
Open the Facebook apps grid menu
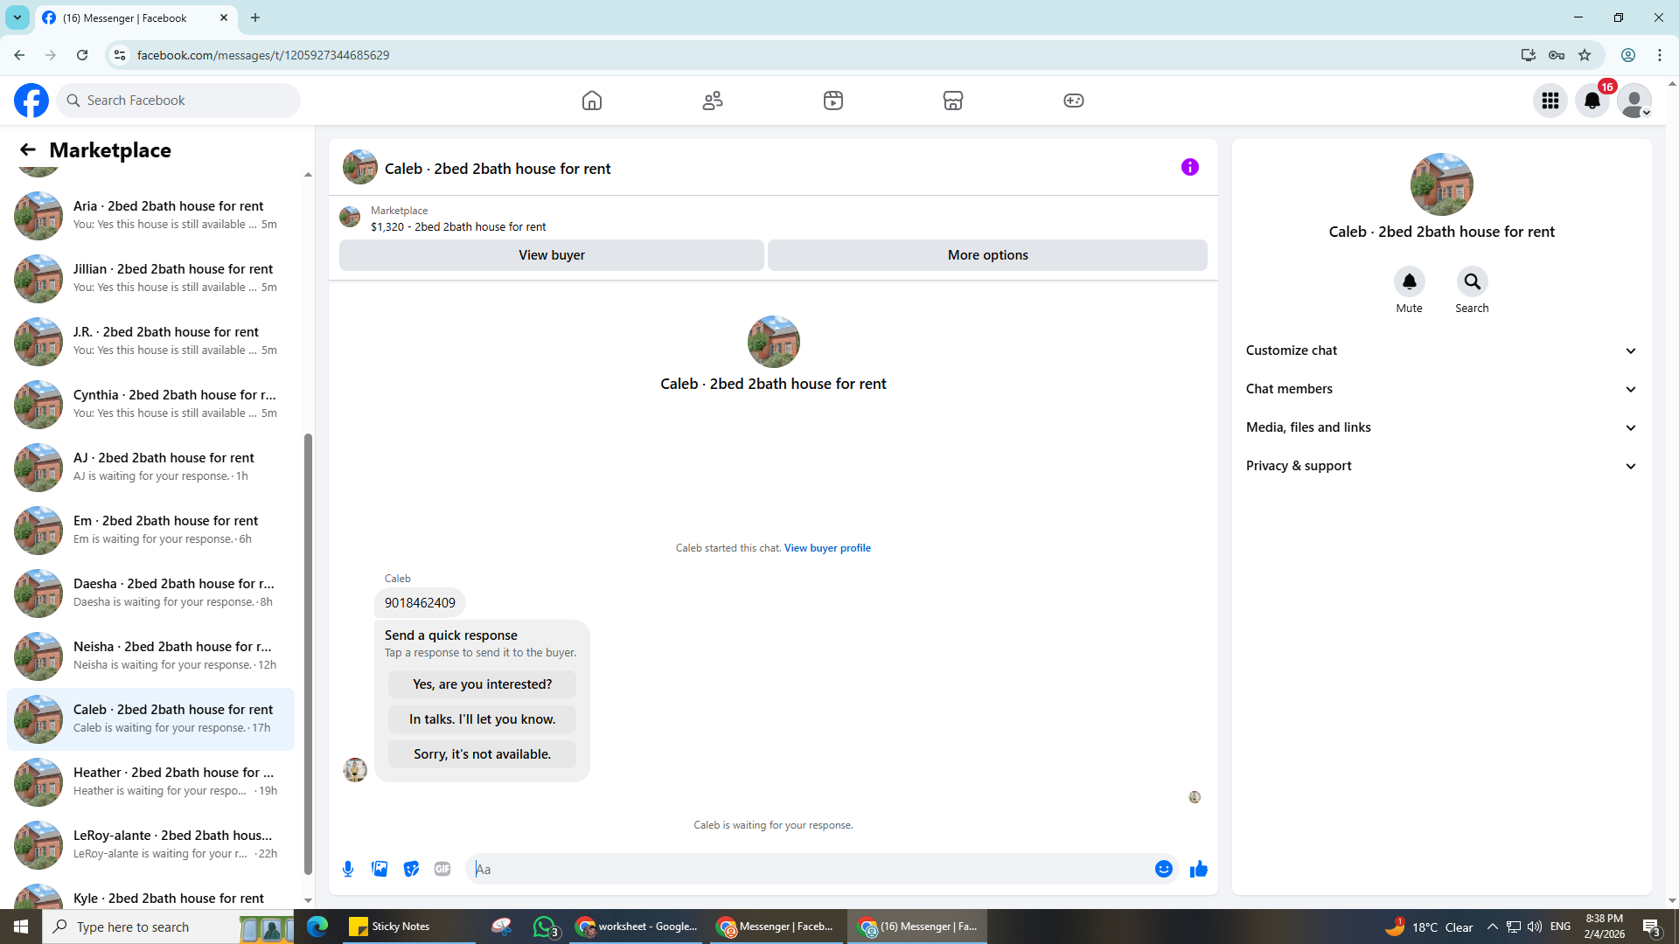coord(1550,101)
